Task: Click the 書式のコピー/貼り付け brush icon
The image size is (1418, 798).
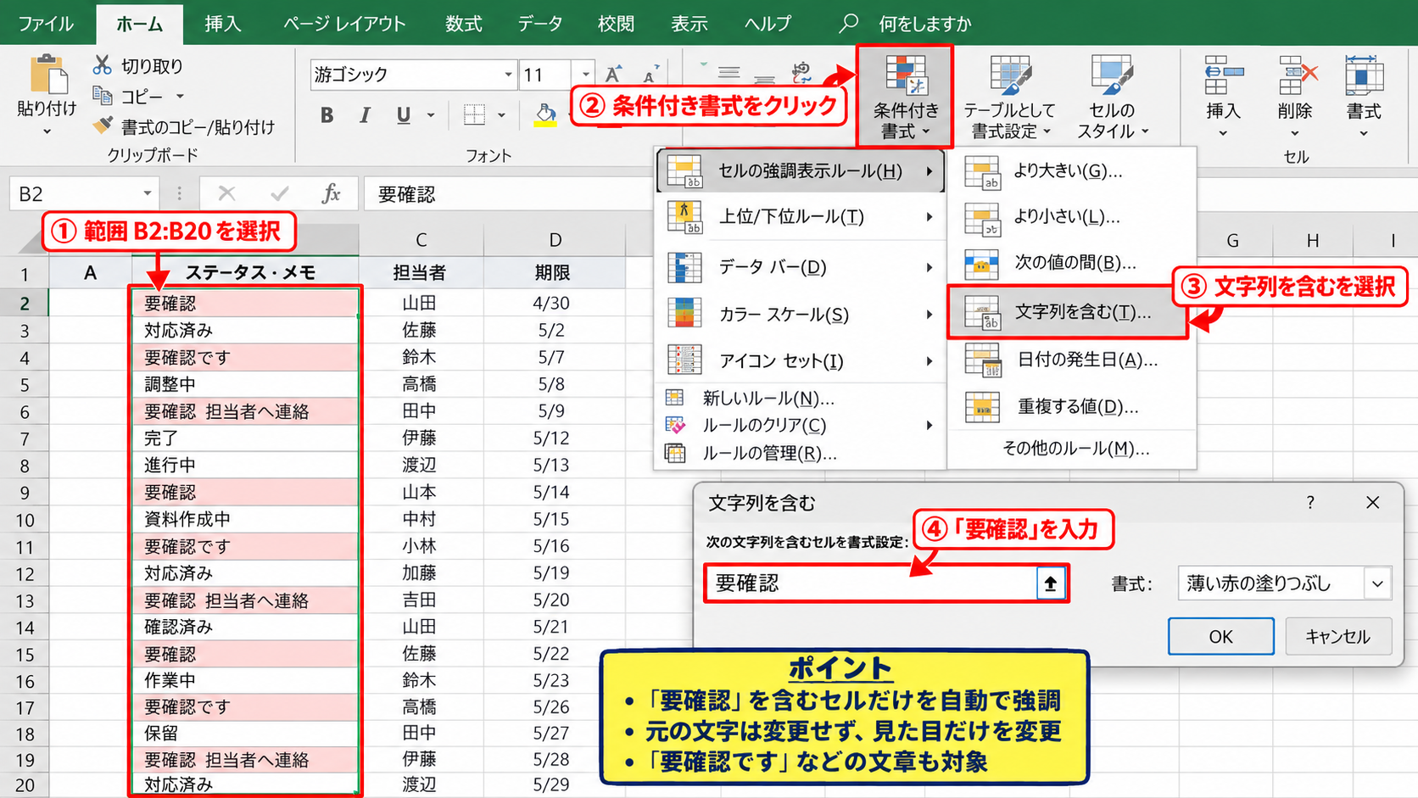Action: pos(103,126)
